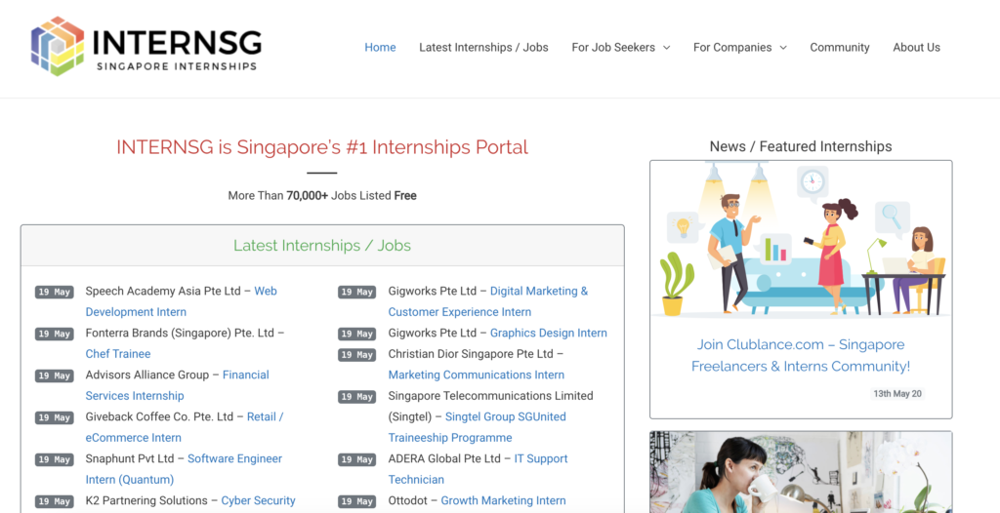
Task: Click the 13th May 20 date badge
Action: click(897, 394)
